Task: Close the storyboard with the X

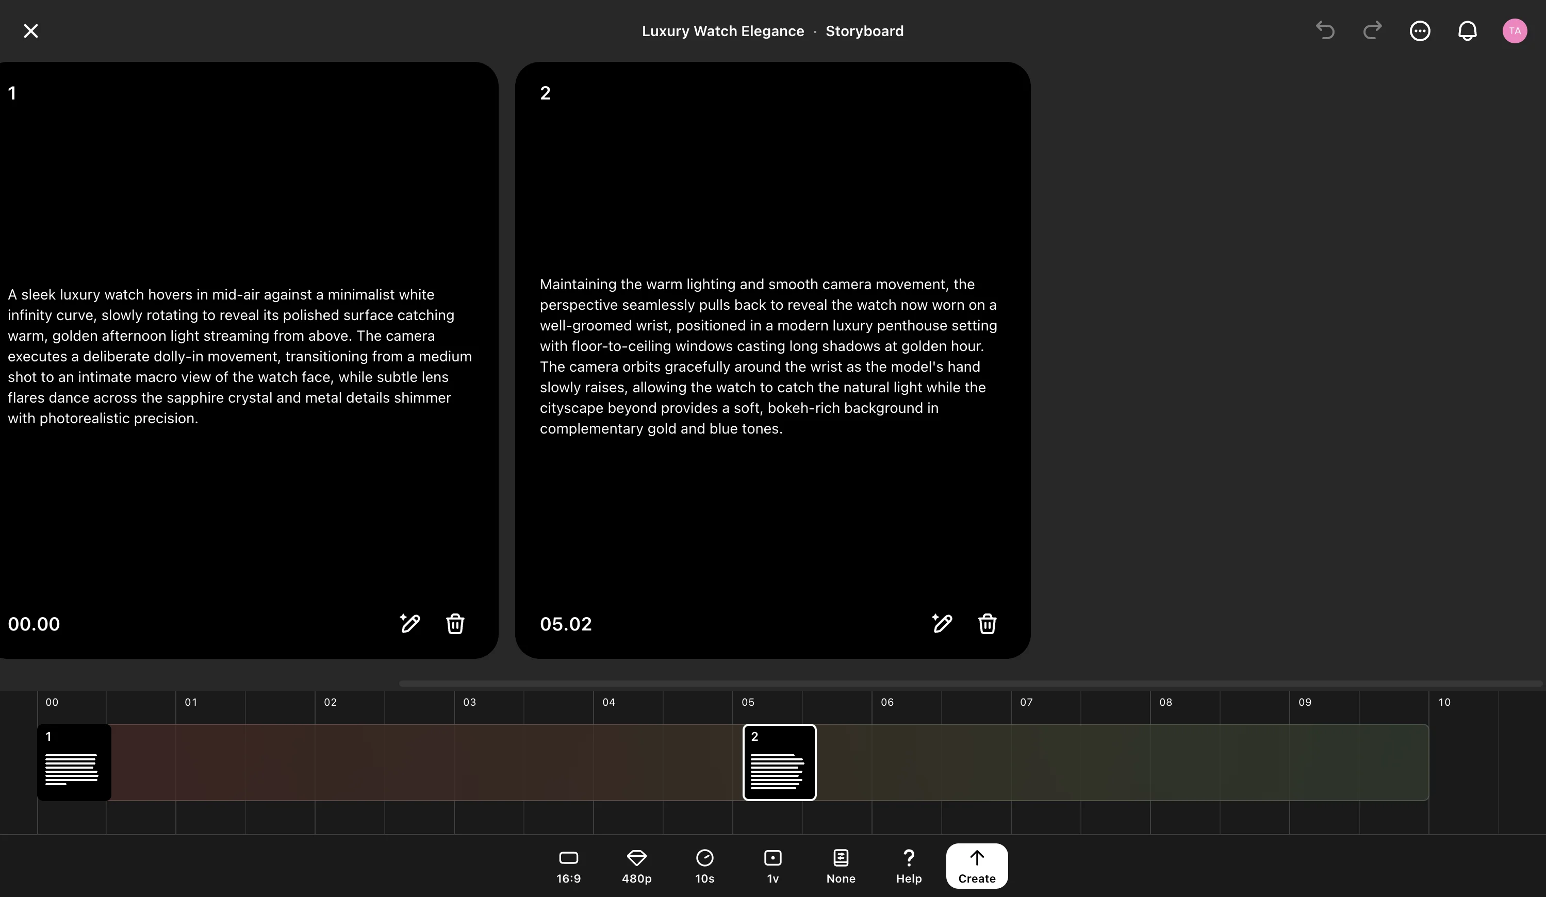Action: pyautogui.click(x=30, y=30)
